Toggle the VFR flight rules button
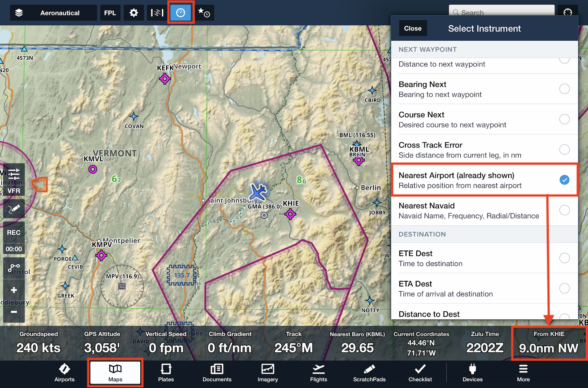This screenshot has height=388, width=588. [x=14, y=191]
